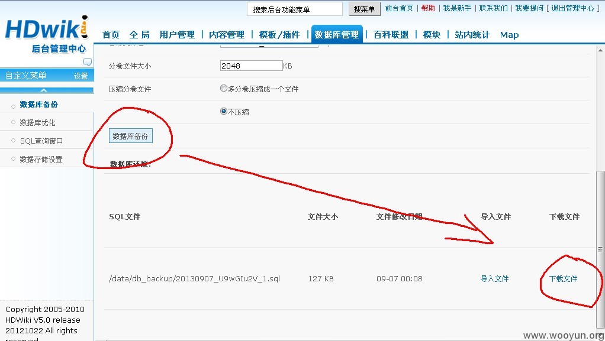
Task: Select multi-volume compress into one file
Action: [x=223, y=88]
